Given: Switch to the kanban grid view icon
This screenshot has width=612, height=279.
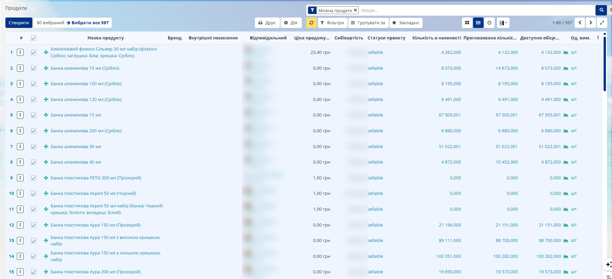Looking at the screenshot, I should [467, 23].
